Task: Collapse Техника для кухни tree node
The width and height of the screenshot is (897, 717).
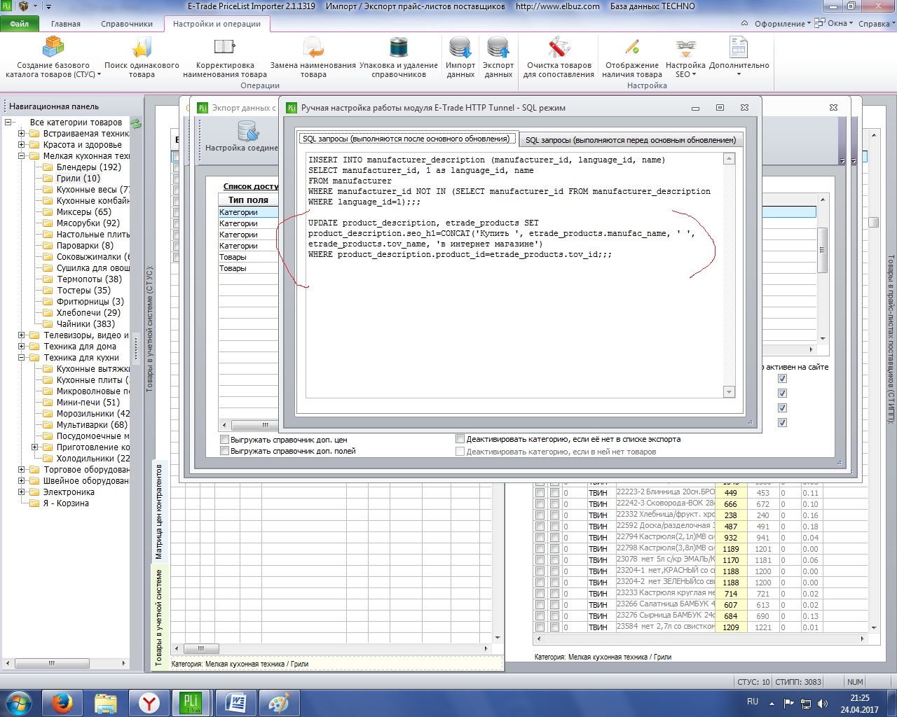Action: (22, 358)
